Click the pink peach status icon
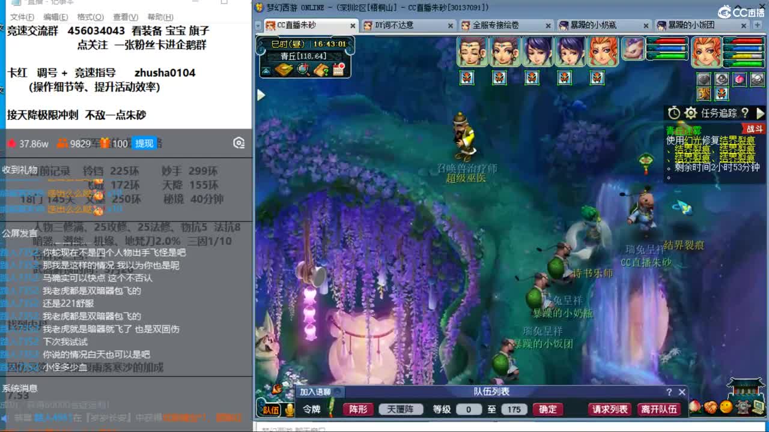Viewport: 769px width, 432px height. tap(739, 79)
